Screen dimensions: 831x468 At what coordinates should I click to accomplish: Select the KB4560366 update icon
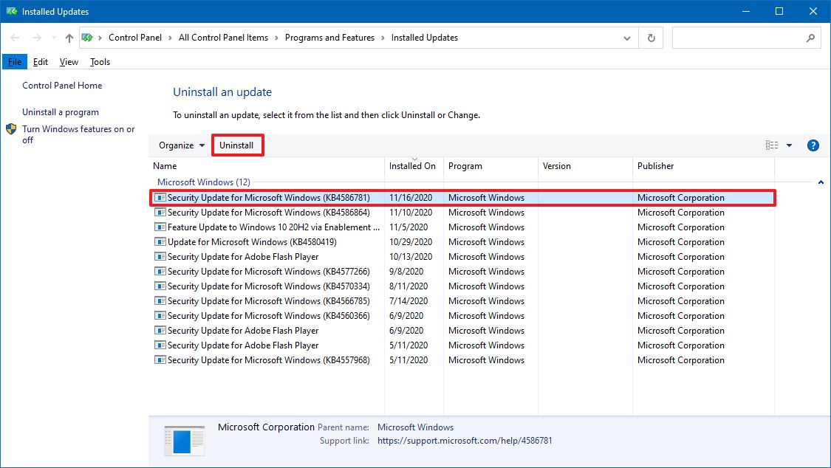(x=160, y=316)
